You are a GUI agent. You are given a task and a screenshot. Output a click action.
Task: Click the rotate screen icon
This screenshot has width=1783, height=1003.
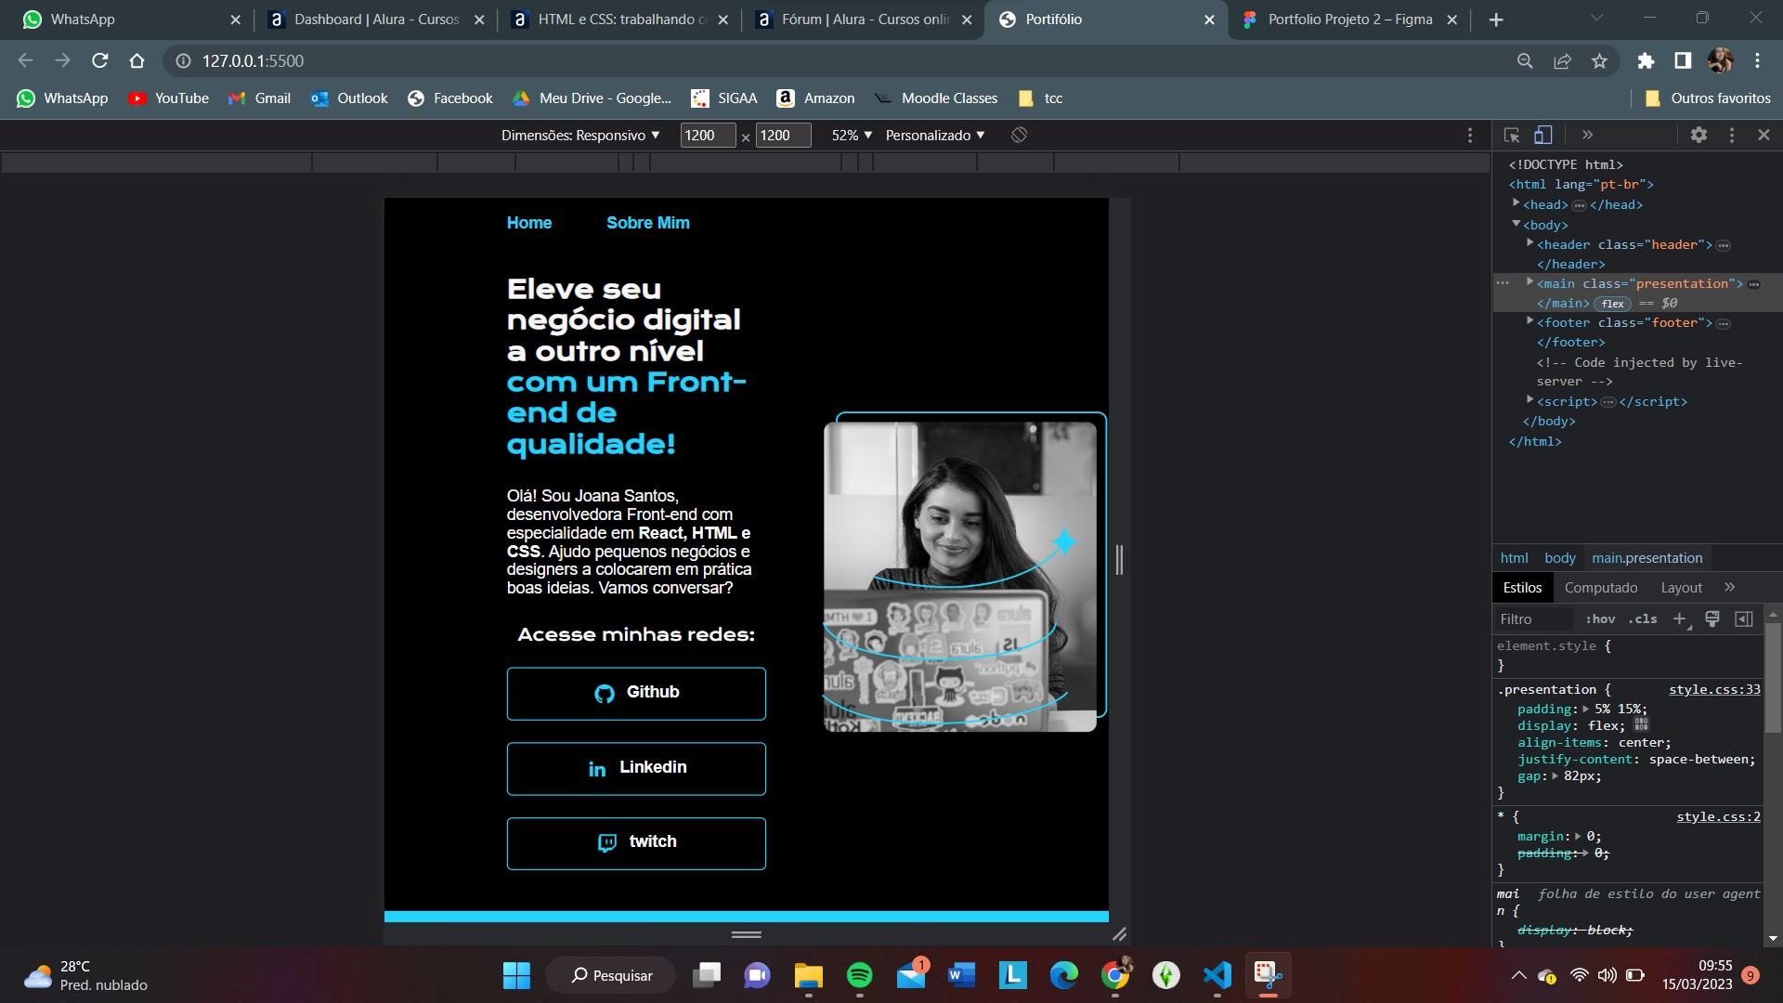click(1019, 135)
